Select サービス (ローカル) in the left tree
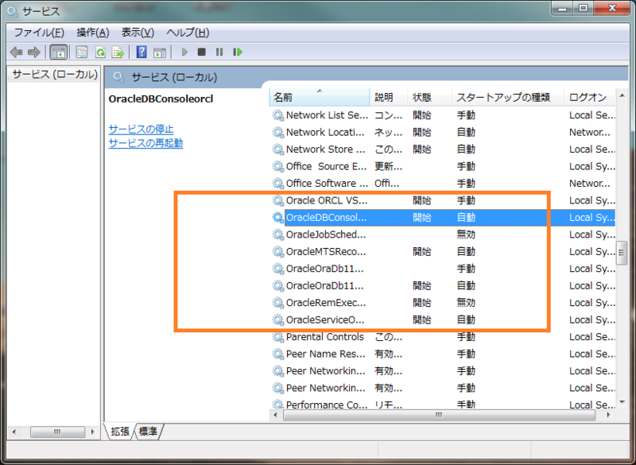The width and height of the screenshot is (636, 465). pyautogui.click(x=55, y=75)
